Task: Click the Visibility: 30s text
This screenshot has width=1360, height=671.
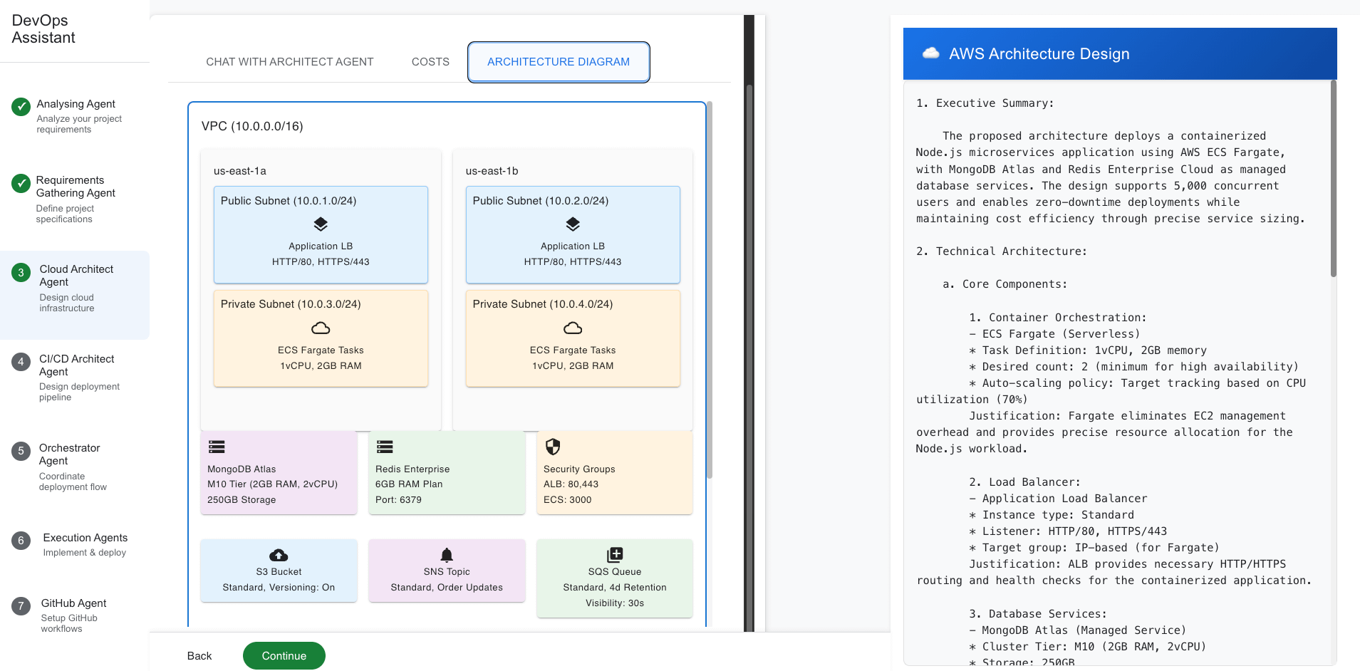Action: pos(615,603)
